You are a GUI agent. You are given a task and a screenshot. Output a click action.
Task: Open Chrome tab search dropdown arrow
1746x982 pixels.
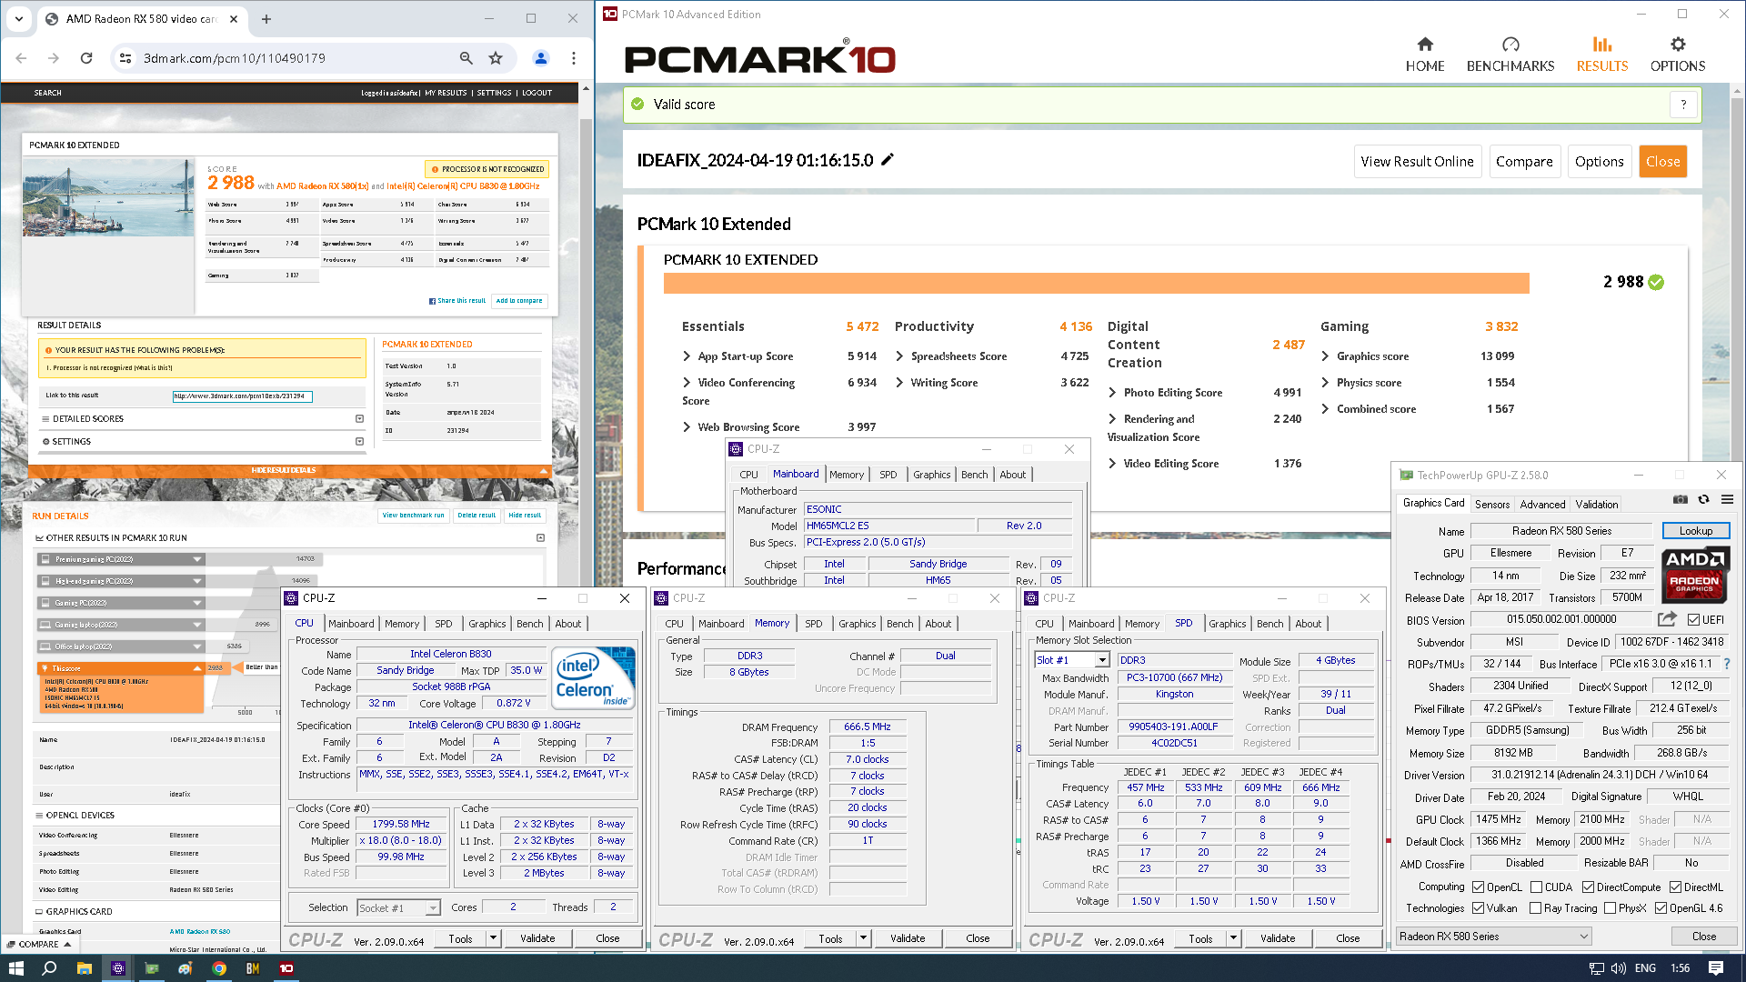coord(19,18)
